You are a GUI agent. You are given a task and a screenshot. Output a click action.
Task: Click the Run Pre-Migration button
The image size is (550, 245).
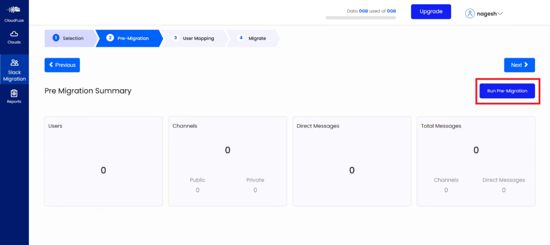tap(507, 91)
